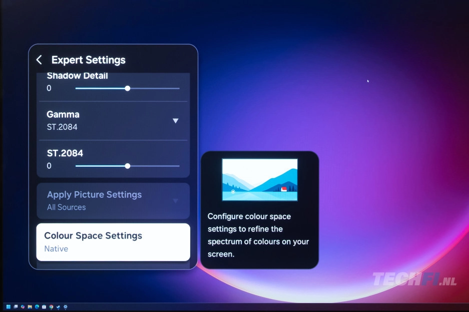Viewport: 469px width, 312px height.
Task: Click the Shadow Detail label
Action: [77, 76]
